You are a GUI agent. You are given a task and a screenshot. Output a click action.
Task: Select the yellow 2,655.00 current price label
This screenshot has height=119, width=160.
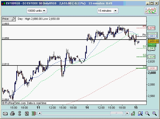tap(153, 41)
